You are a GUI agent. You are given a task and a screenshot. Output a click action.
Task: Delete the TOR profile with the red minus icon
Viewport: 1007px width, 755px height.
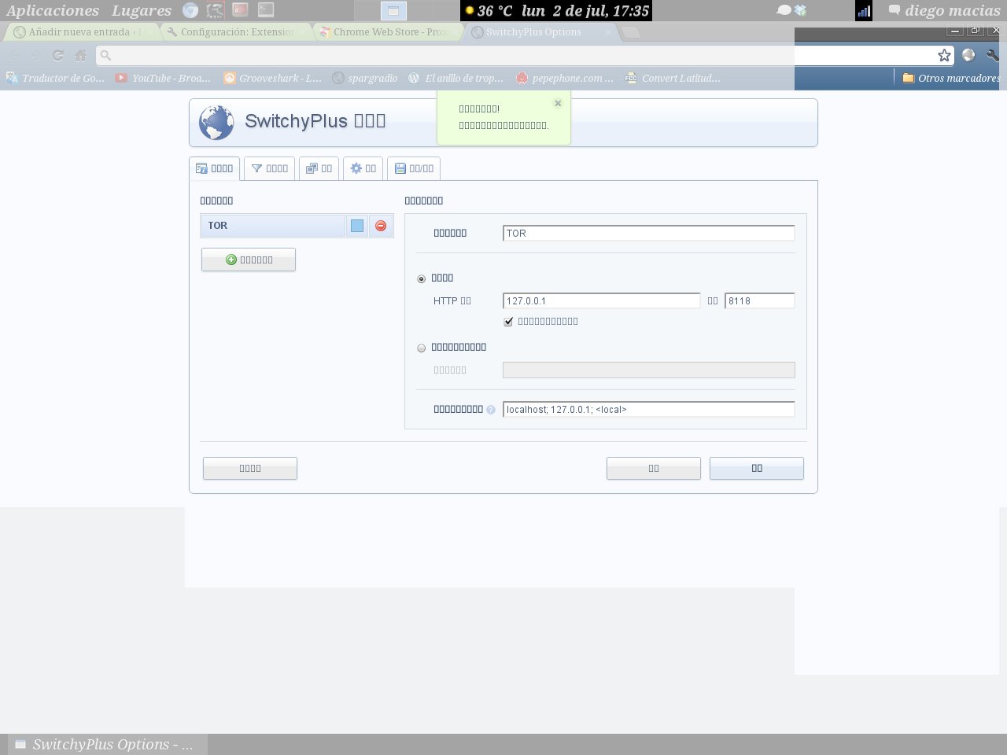pos(381,226)
